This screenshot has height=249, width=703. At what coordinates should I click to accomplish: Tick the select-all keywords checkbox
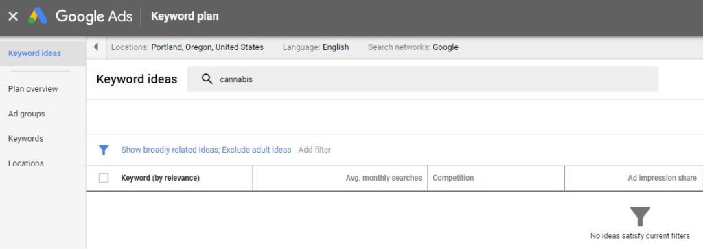[x=104, y=178]
